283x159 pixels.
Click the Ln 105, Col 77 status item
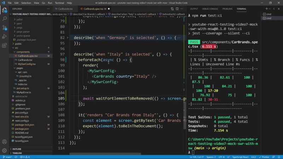point(197,157)
